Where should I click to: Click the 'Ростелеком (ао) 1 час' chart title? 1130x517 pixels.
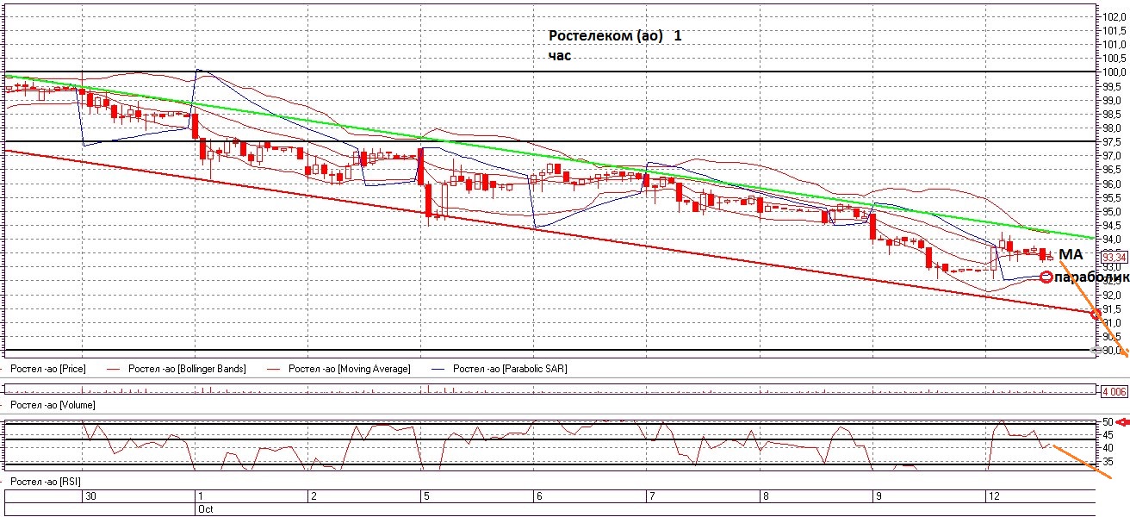(616, 46)
